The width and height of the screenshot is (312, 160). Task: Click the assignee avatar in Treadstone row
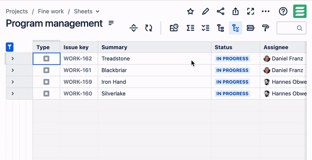pos(267,58)
